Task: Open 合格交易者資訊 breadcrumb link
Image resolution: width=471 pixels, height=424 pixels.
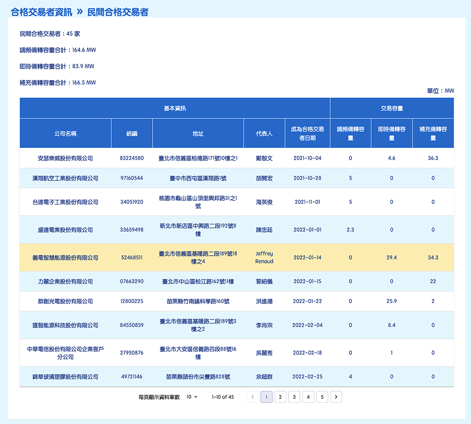Action: 41,12
